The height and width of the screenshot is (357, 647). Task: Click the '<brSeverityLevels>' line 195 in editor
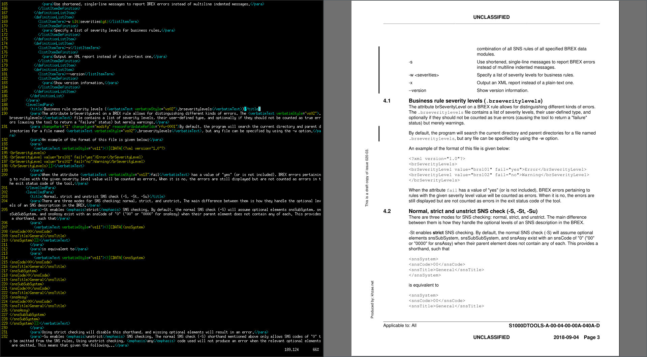coord(28,153)
